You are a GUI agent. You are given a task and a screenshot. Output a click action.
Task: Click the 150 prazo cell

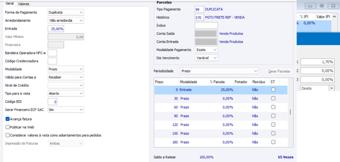[167, 134]
